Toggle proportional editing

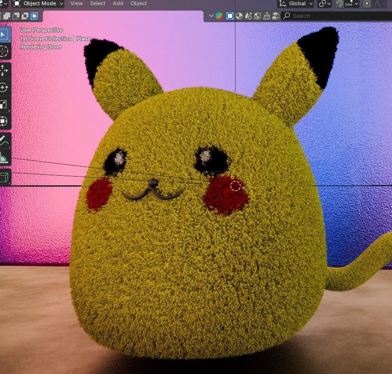click(x=367, y=3)
